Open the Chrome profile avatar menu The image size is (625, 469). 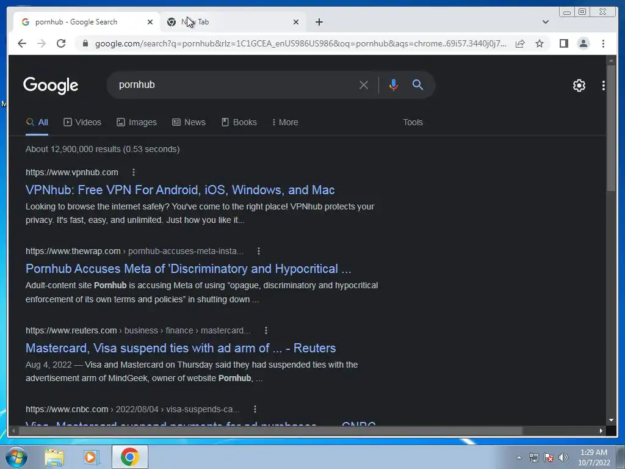[583, 43]
